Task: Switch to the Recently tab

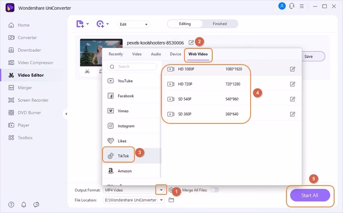Action: click(x=116, y=54)
